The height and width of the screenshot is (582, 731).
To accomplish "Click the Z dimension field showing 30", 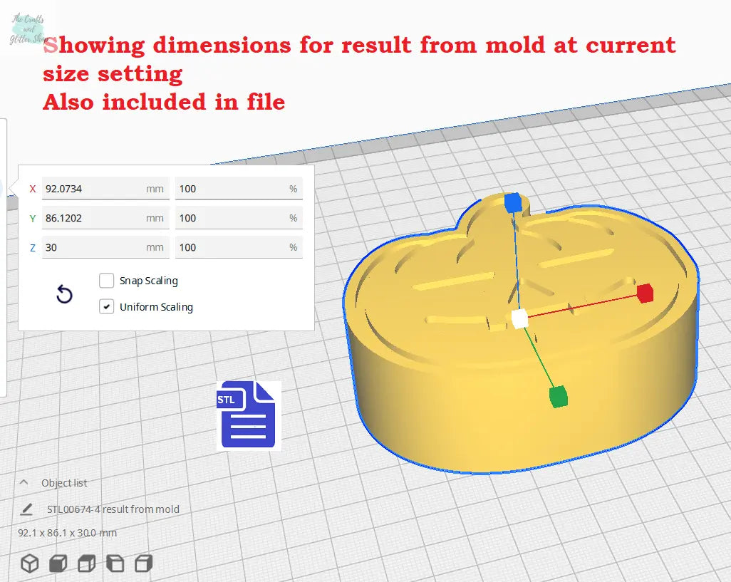I will coord(93,247).
